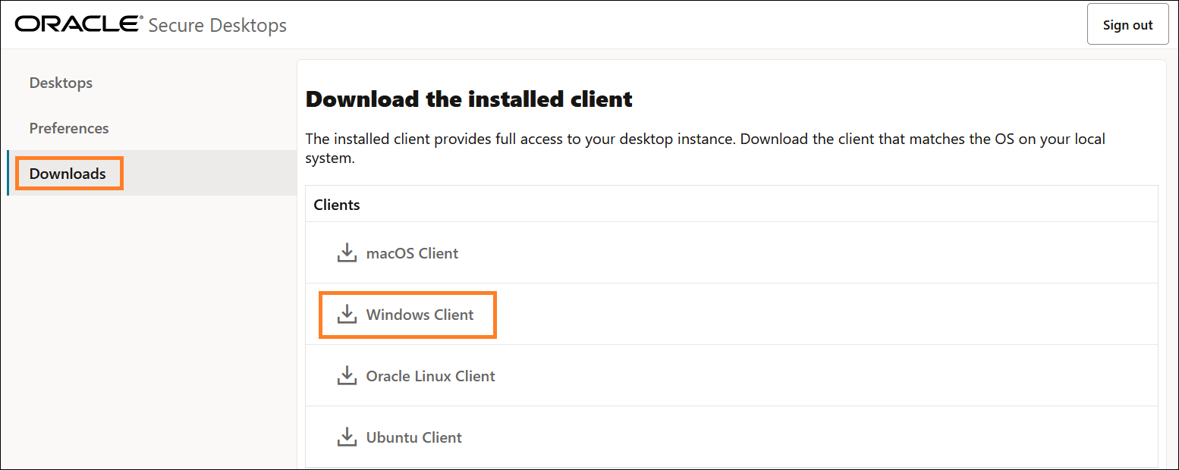Image resolution: width=1179 pixels, height=470 pixels.
Task: Select the active Downloads navigation item
Action: click(x=67, y=173)
